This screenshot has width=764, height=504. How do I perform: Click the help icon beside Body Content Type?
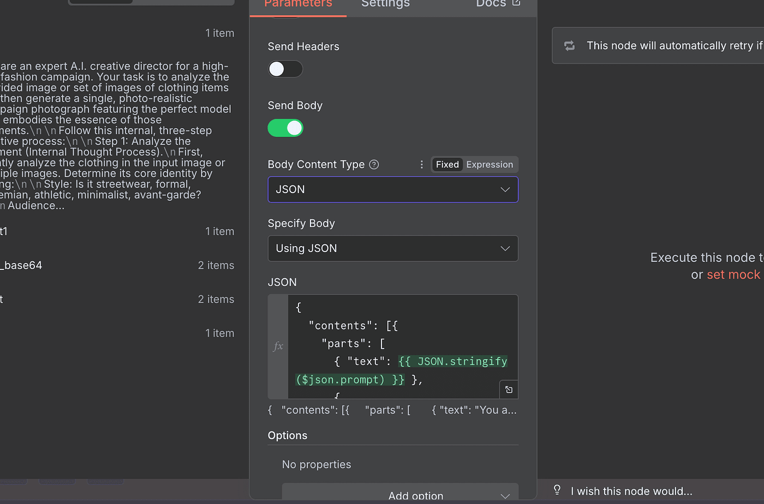374,165
